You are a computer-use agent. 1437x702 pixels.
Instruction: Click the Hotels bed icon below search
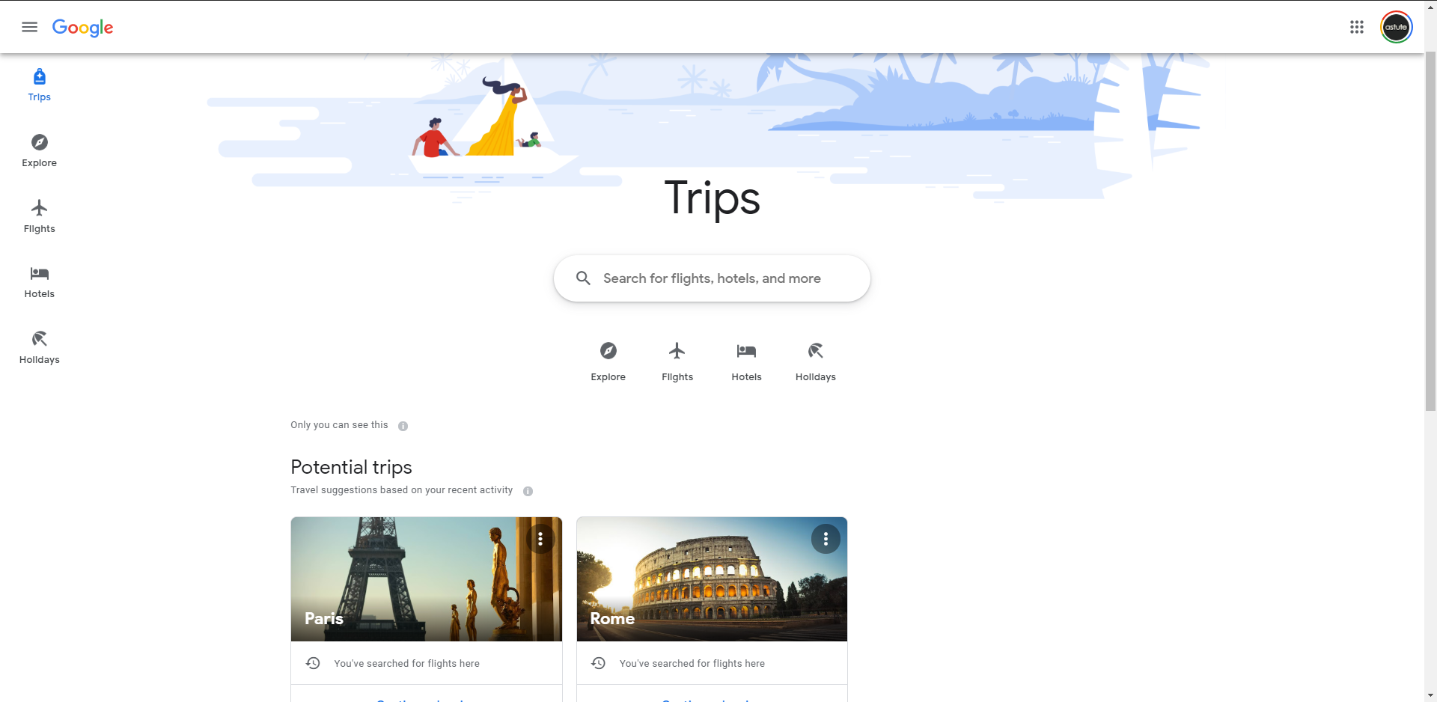tap(746, 351)
